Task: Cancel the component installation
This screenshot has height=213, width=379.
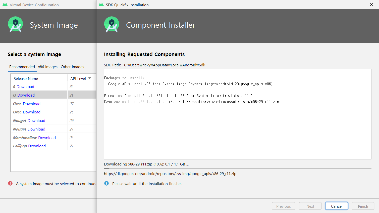Action: click(337, 206)
